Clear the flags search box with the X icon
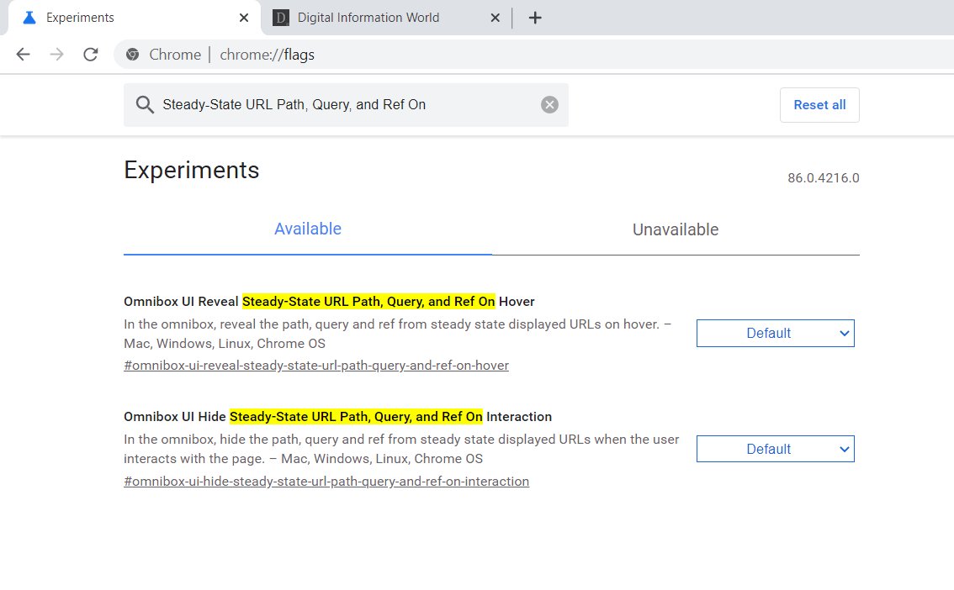 549,104
